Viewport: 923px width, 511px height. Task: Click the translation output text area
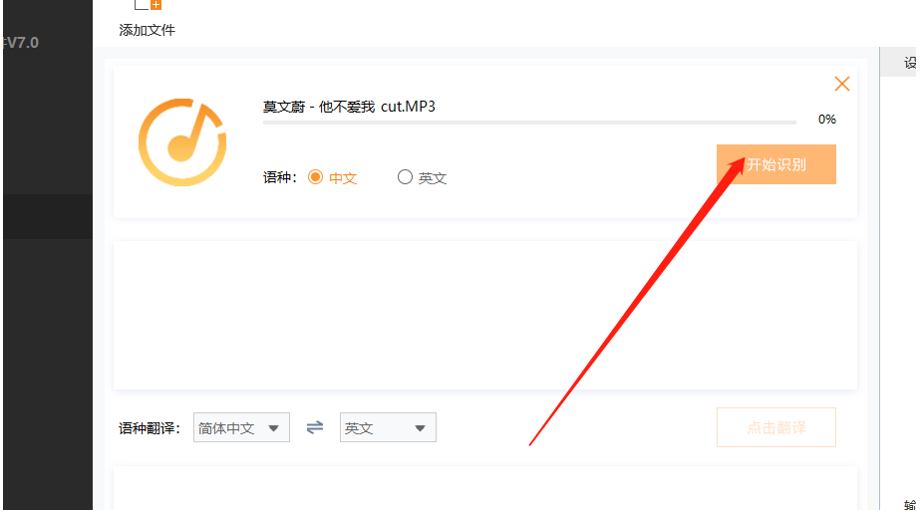point(485,488)
